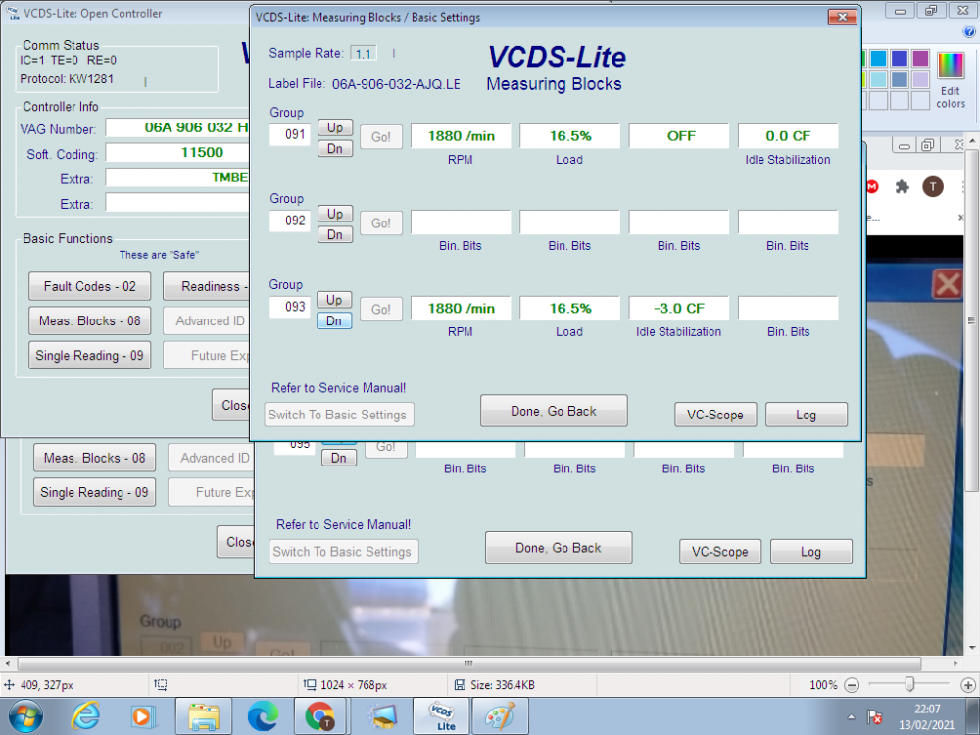The height and width of the screenshot is (735, 980).
Task: Click the Sample Rate value box
Action: click(364, 54)
